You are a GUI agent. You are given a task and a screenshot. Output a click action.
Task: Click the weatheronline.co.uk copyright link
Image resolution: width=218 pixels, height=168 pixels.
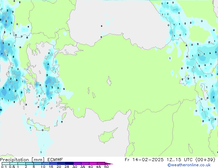(194, 165)
